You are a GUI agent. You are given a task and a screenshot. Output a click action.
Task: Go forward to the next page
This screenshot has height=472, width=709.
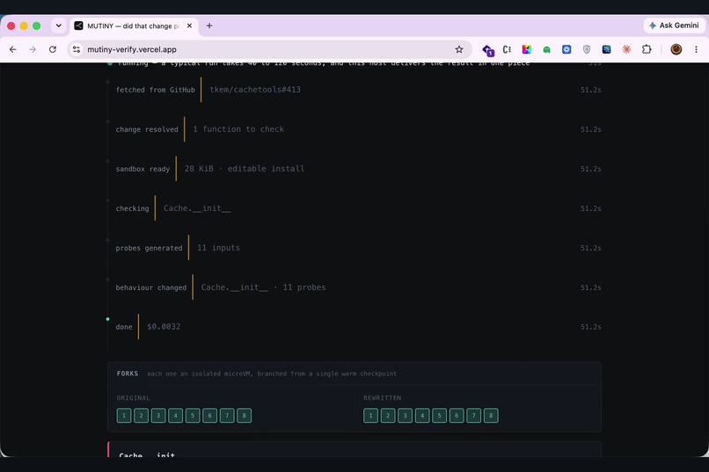click(x=33, y=49)
